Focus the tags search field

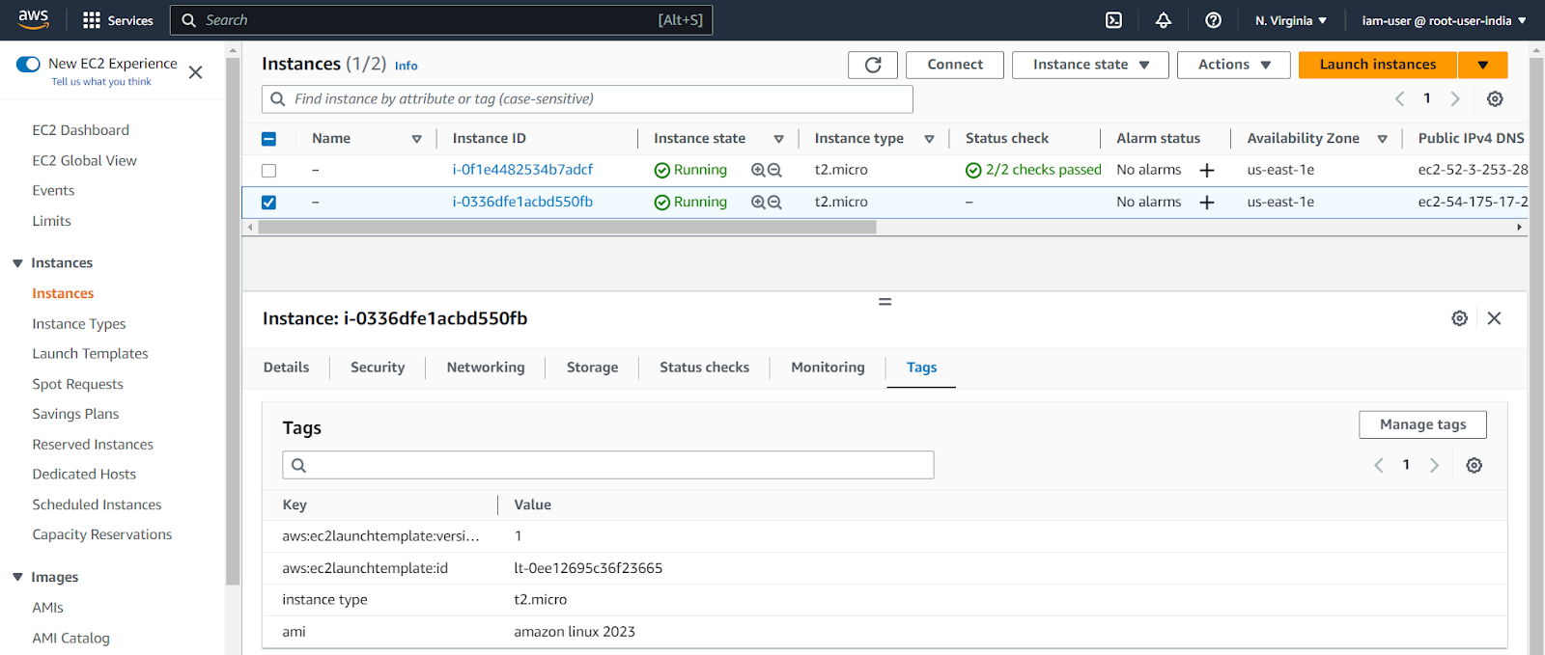[608, 465]
